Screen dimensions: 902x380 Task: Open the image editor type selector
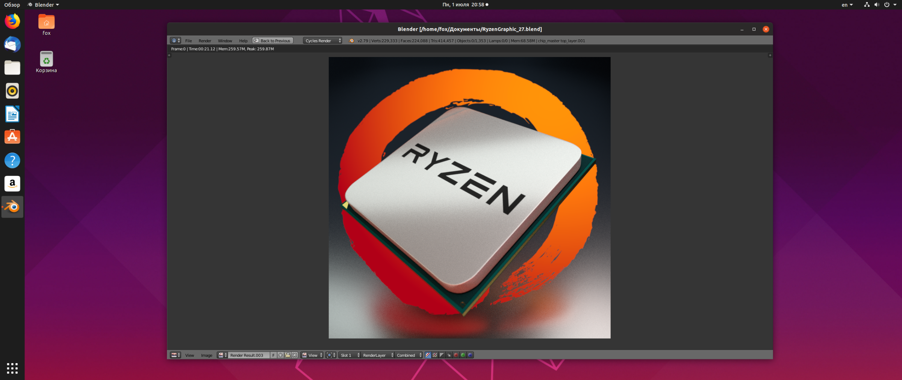(x=175, y=355)
